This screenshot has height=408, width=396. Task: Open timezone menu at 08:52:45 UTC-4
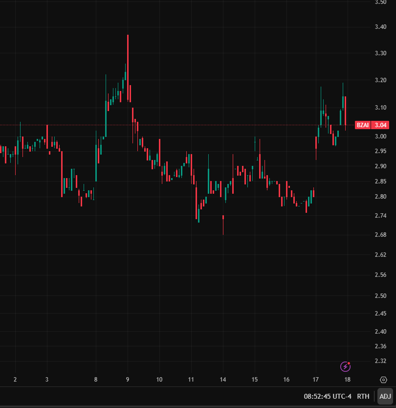click(328, 396)
